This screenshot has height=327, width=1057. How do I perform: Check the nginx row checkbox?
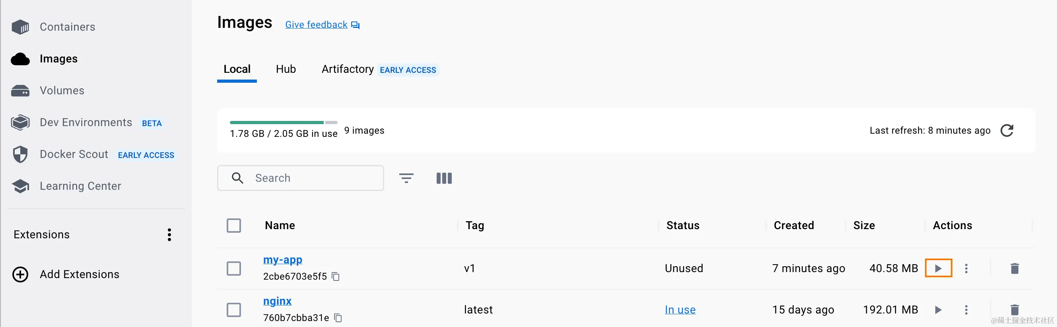pos(234,310)
